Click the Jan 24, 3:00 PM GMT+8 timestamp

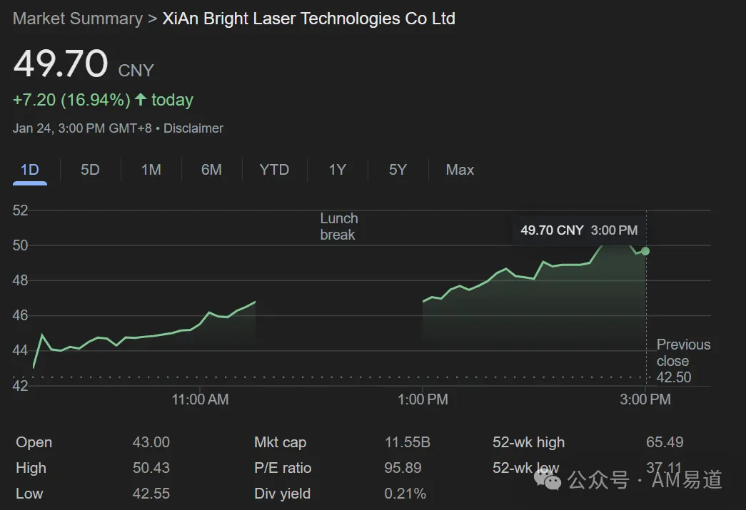tap(82, 128)
